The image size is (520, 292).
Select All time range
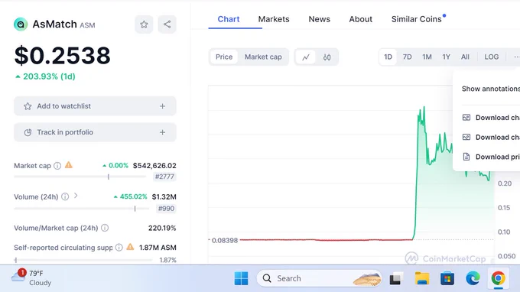465,57
